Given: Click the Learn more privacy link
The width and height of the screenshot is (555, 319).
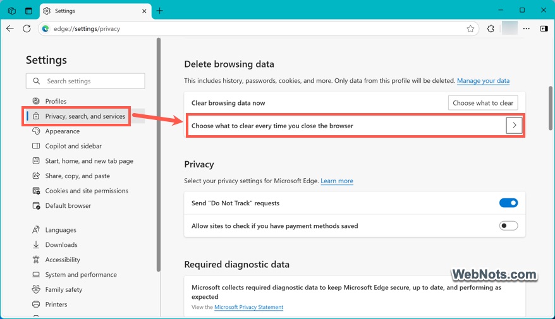Looking at the screenshot, I should (337, 181).
